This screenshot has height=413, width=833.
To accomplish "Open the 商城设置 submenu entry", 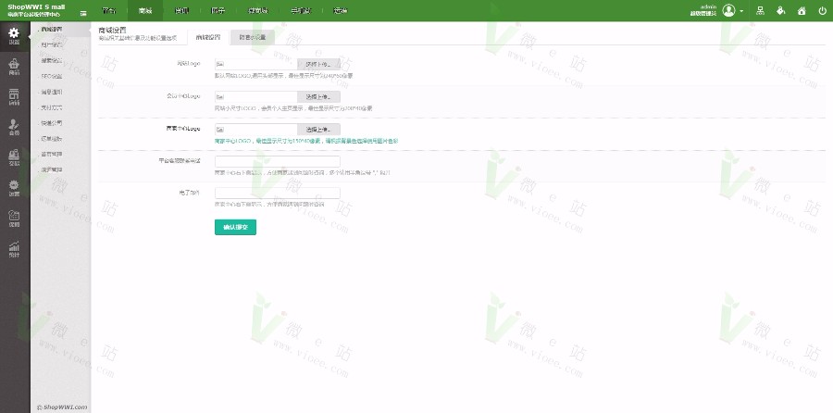I will coord(52,30).
